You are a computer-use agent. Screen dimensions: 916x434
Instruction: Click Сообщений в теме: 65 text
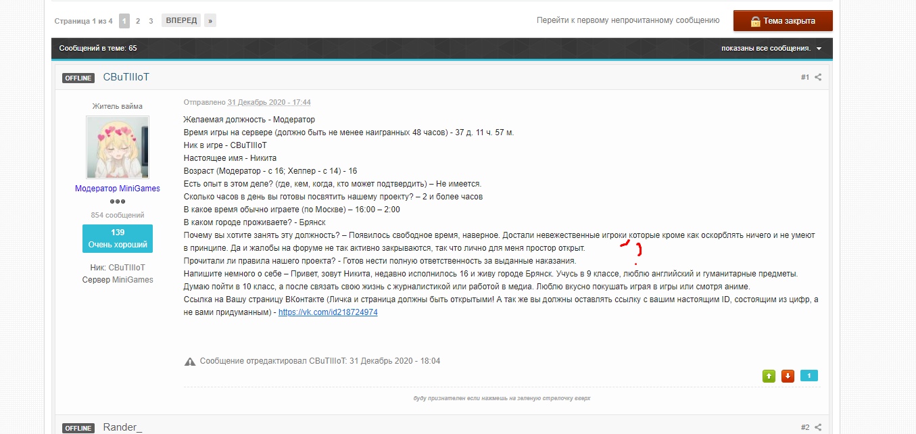pos(98,48)
